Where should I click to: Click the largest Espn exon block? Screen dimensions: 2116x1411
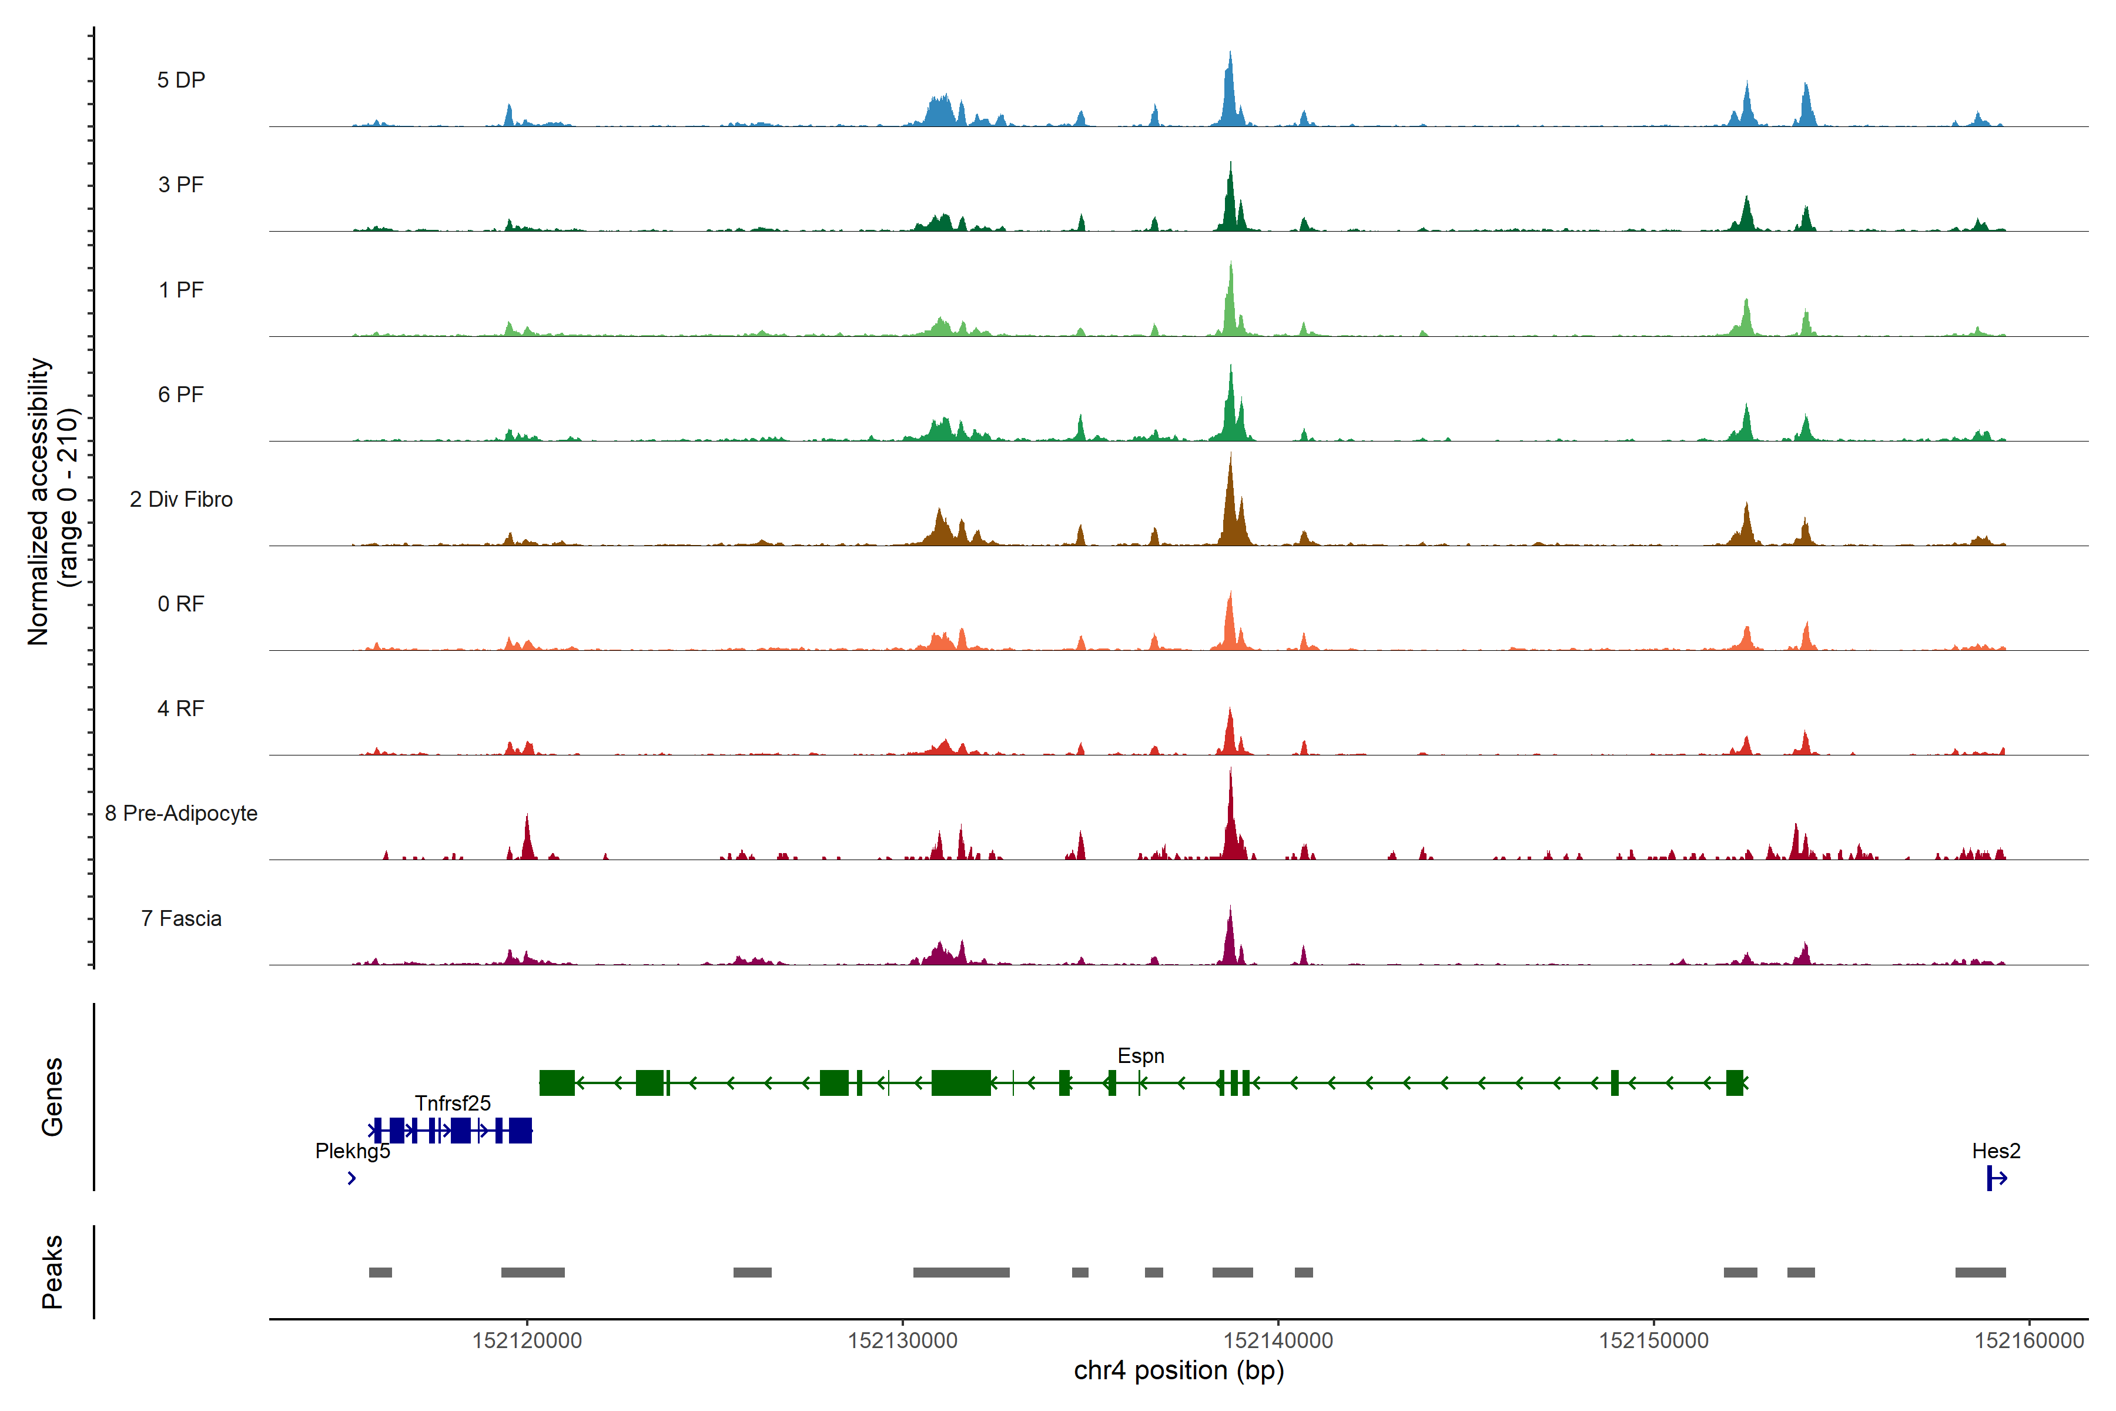[x=961, y=1082]
